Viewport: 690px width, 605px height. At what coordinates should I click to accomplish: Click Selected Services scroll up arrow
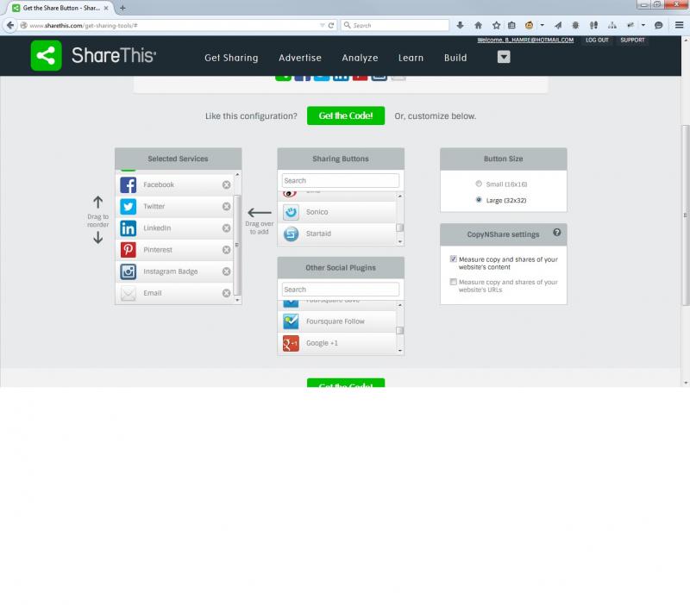[x=237, y=175]
